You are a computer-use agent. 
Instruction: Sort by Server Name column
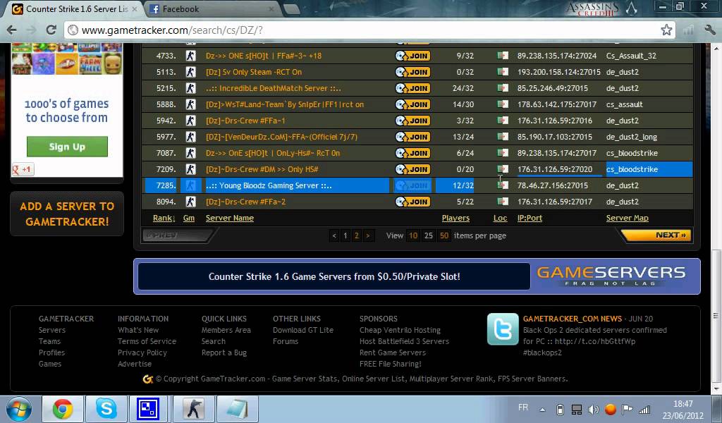pos(230,218)
